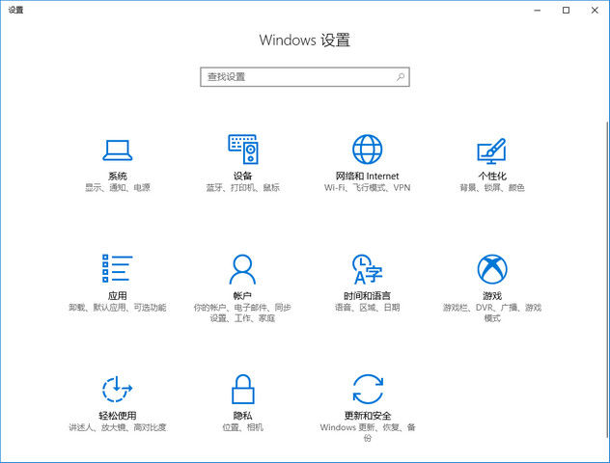Click the Wi-Fi、飞行模式、VPN description
This screenshot has height=463, width=610.
click(x=367, y=188)
